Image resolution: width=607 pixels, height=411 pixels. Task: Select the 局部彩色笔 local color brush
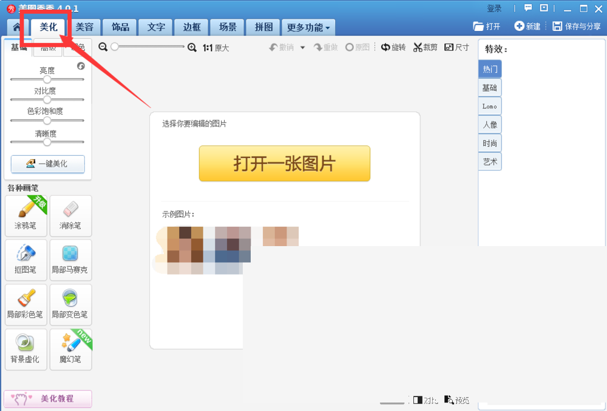pyautogui.click(x=26, y=305)
